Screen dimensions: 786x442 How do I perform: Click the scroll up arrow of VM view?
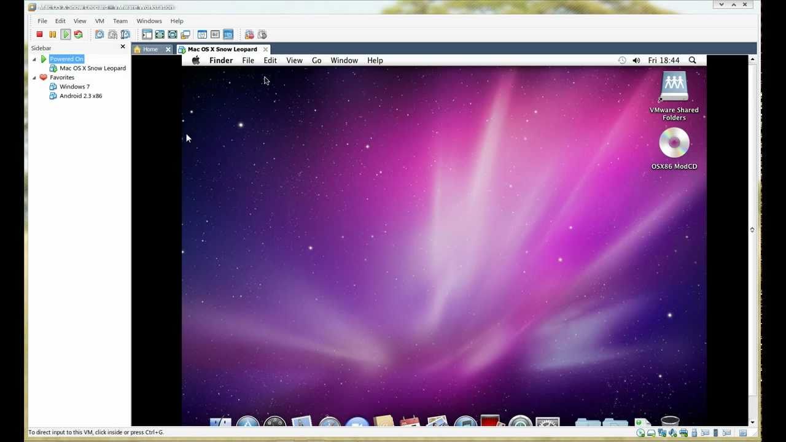[752, 60]
